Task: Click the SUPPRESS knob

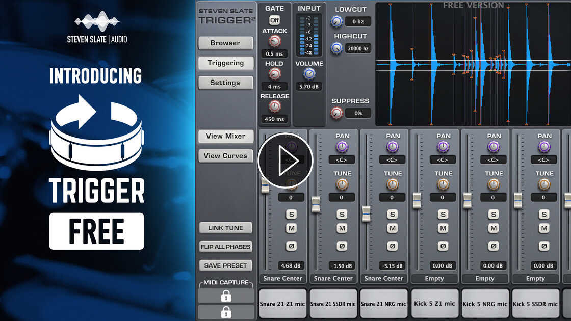Action: point(336,113)
